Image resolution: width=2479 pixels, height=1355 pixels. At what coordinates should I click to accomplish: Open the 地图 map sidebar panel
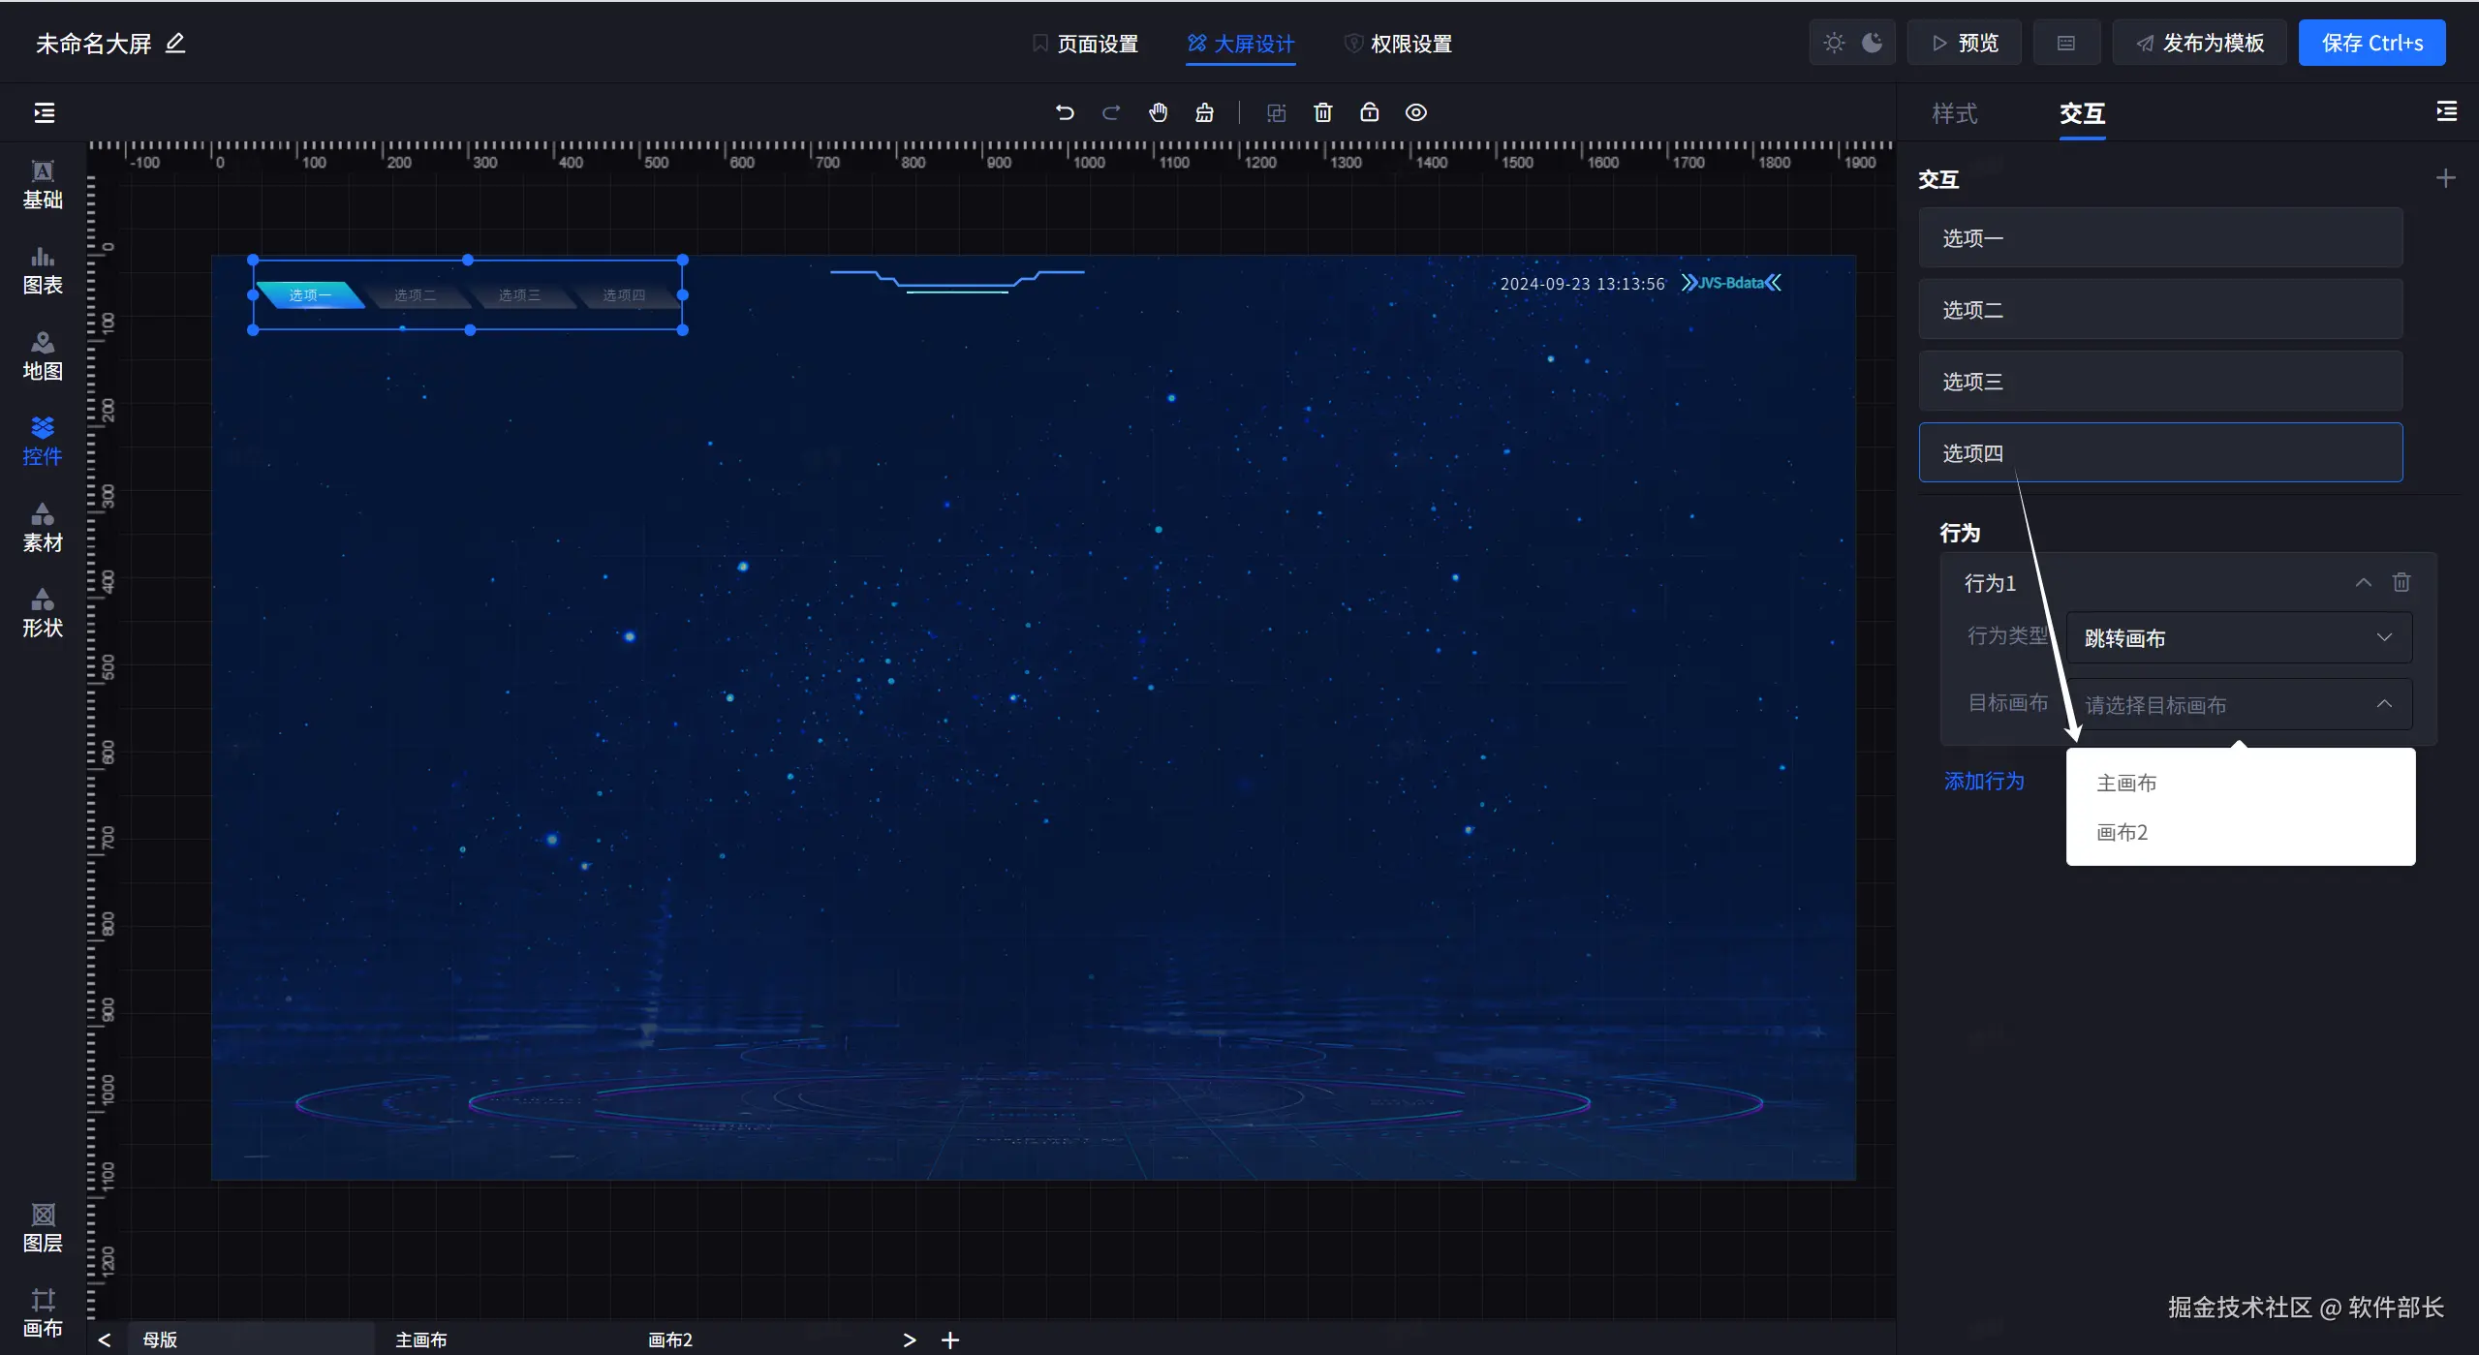click(x=43, y=355)
